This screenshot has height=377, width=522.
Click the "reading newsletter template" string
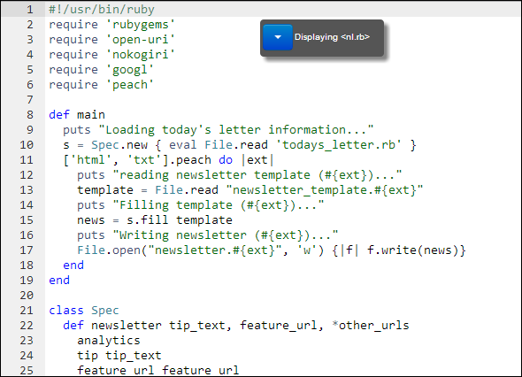[x=257, y=175]
